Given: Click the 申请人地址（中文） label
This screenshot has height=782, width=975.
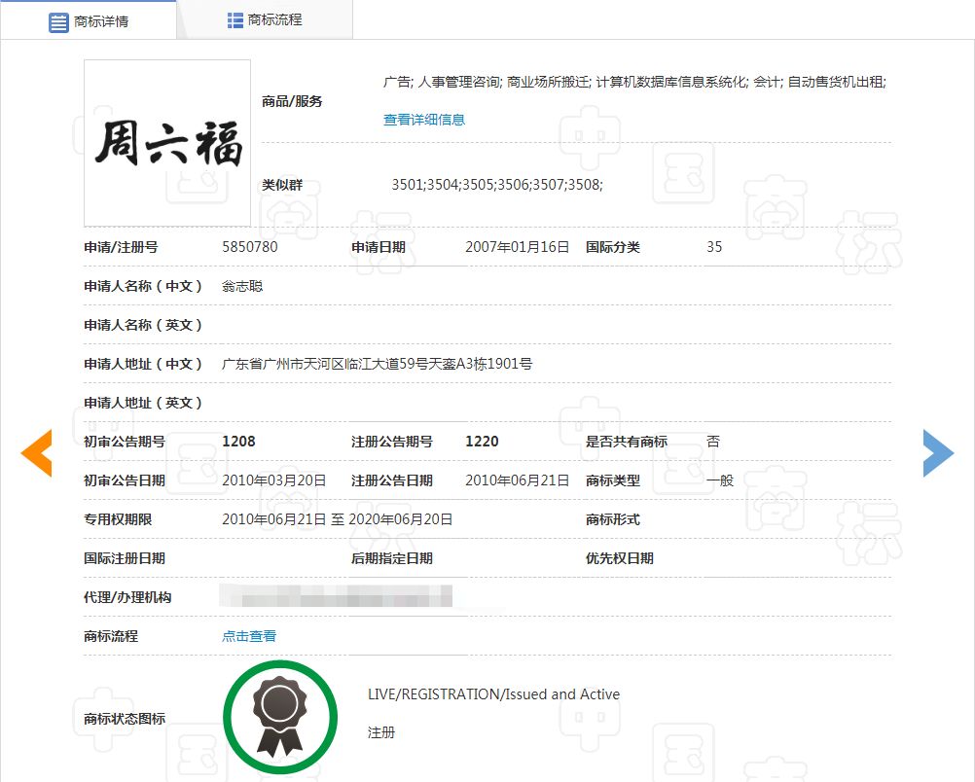Looking at the screenshot, I should 143,364.
